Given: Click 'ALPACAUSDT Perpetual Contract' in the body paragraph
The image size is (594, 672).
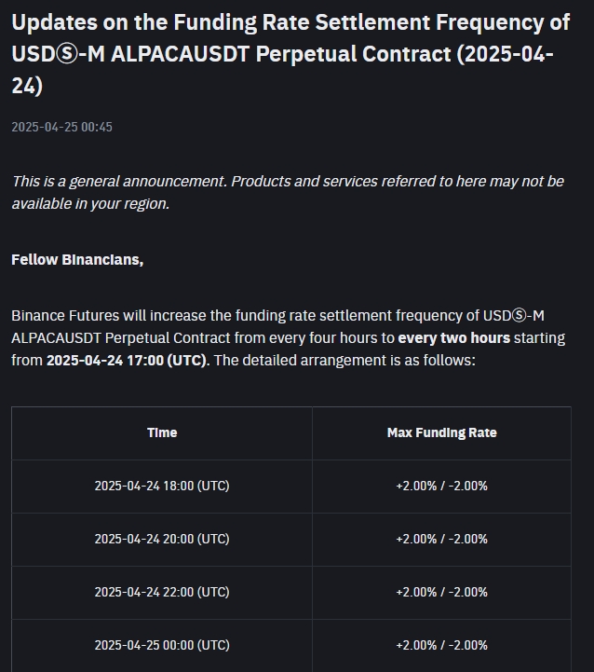Looking at the screenshot, I should pos(121,338).
